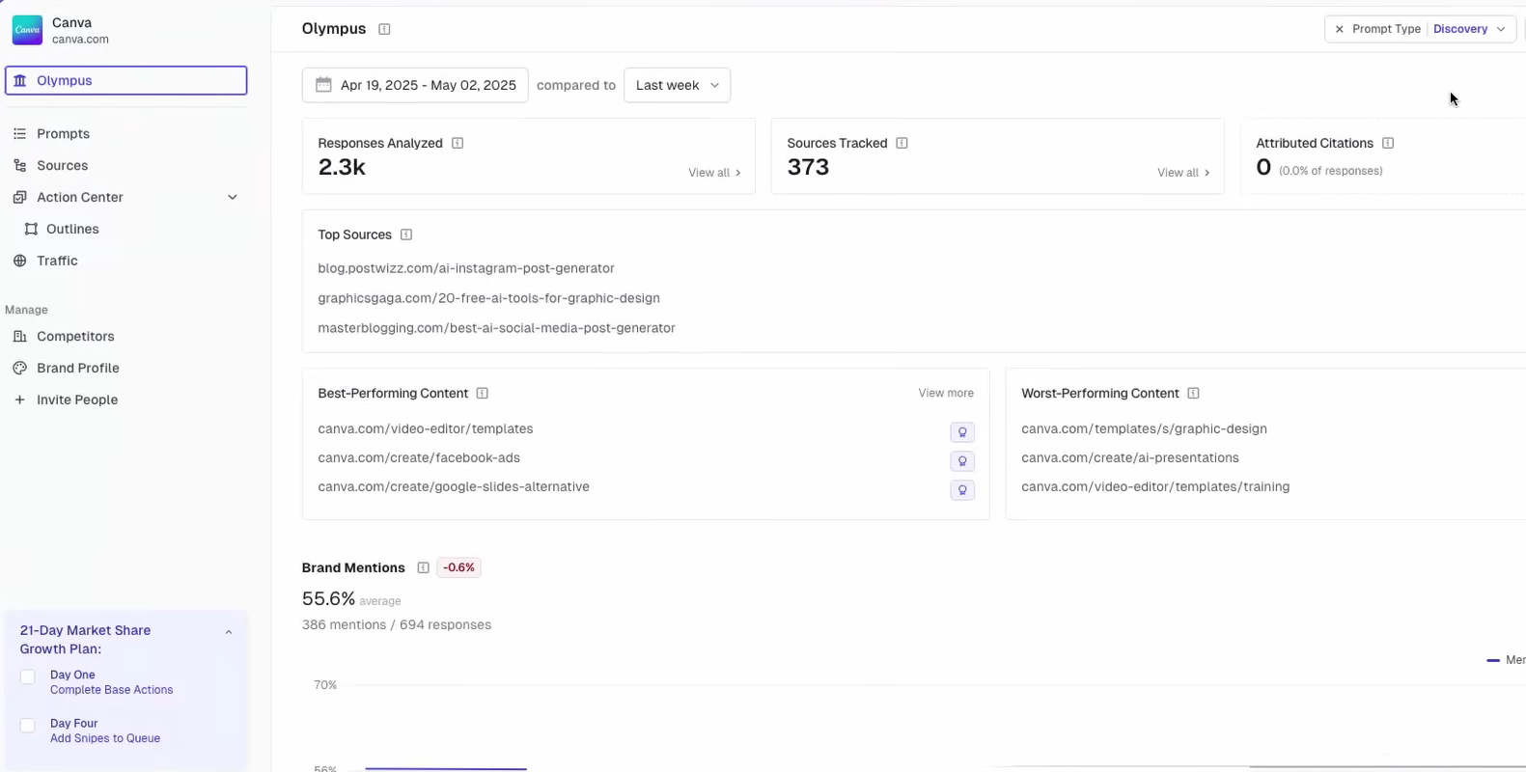Open the blog.postwizz.com top source link
This screenshot has height=772, width=1526.
point(465,268)
